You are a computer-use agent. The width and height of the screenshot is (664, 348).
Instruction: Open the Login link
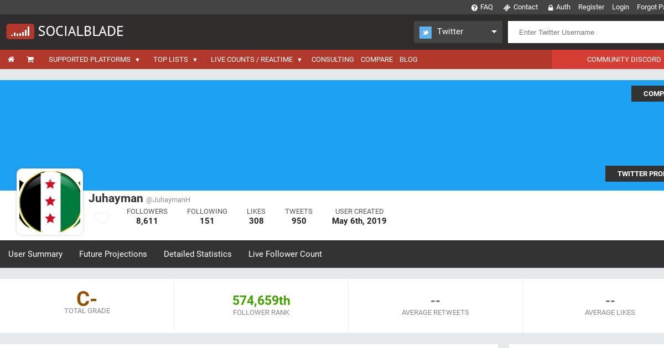[620, 7]
